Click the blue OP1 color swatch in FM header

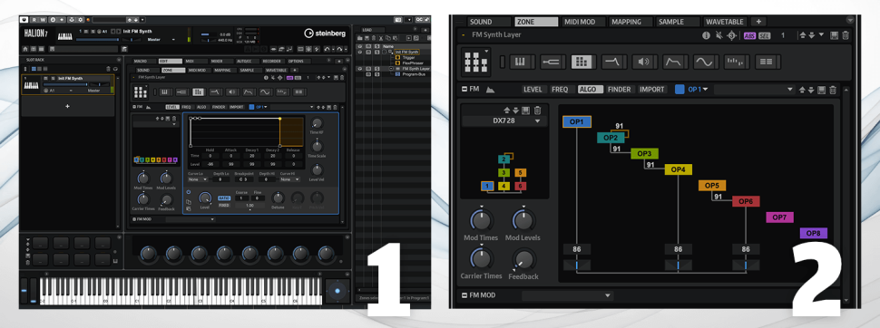coord(680,89)
